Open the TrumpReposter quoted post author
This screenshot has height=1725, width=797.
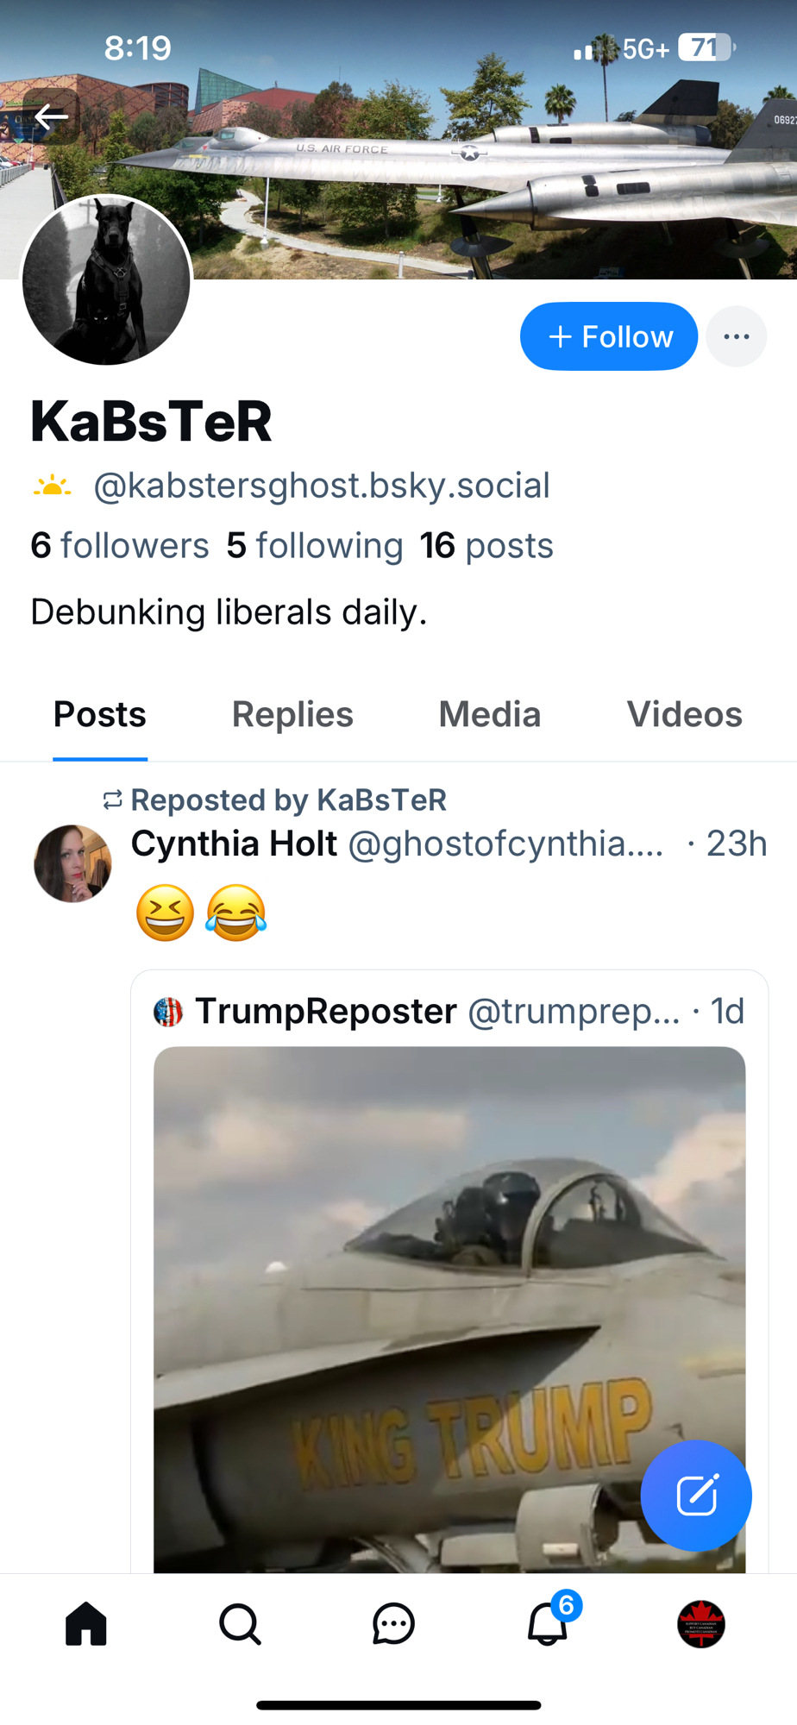325,1012
